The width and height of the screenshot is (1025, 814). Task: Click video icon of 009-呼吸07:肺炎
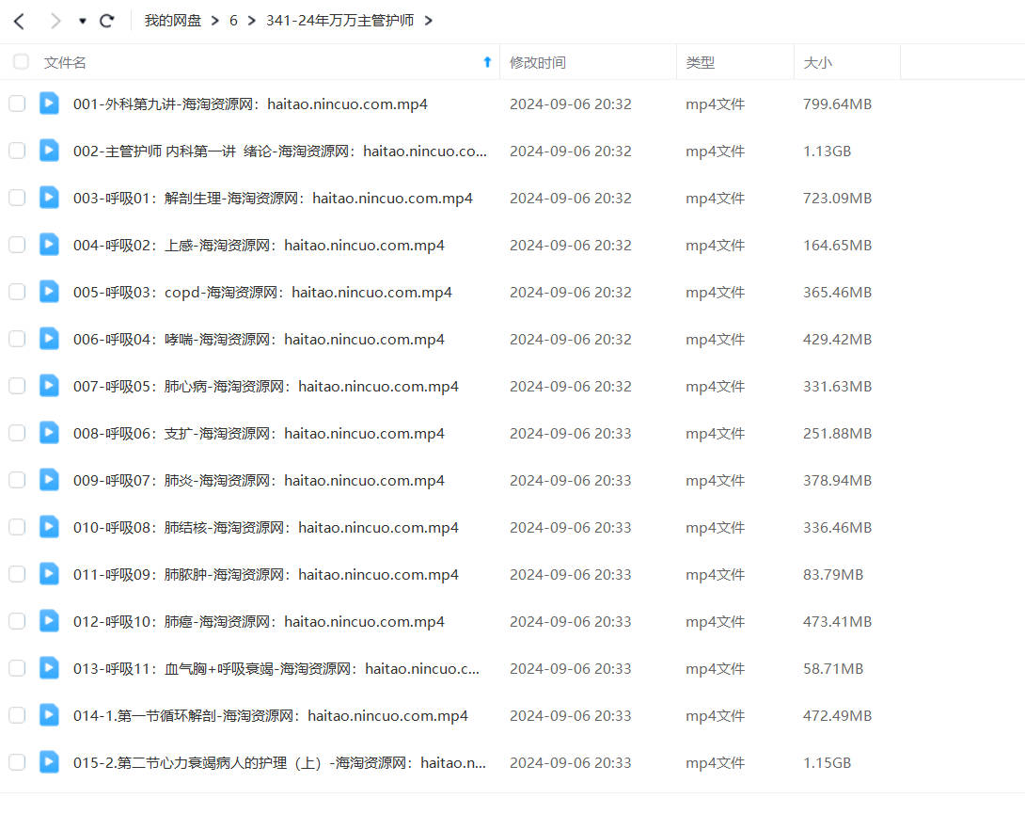coord(49,480)
